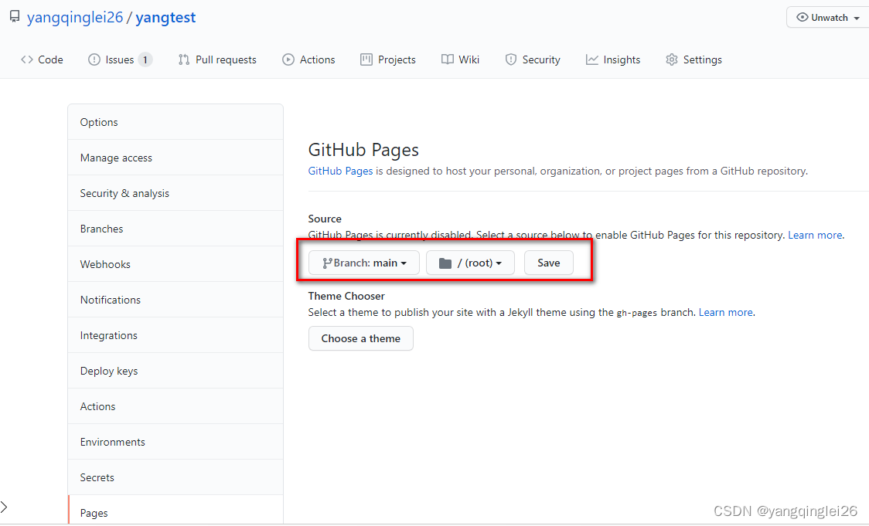Open Branches settings in the sidebar

point(176,228)
